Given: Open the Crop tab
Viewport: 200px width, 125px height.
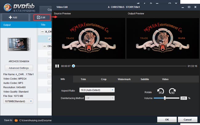Looking at the screenshot, I should pos(104,79).
